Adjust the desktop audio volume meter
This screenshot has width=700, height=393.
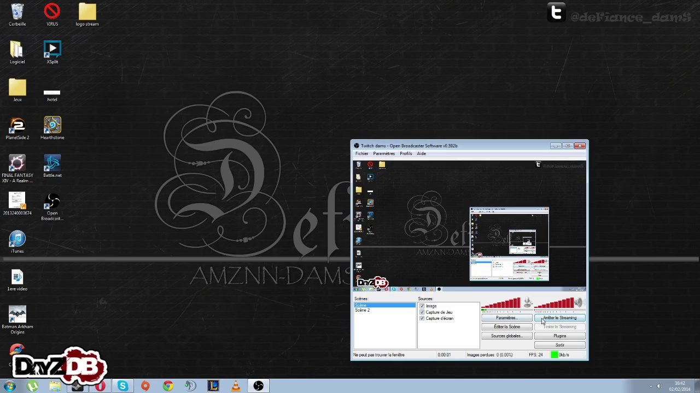[553, 303]
